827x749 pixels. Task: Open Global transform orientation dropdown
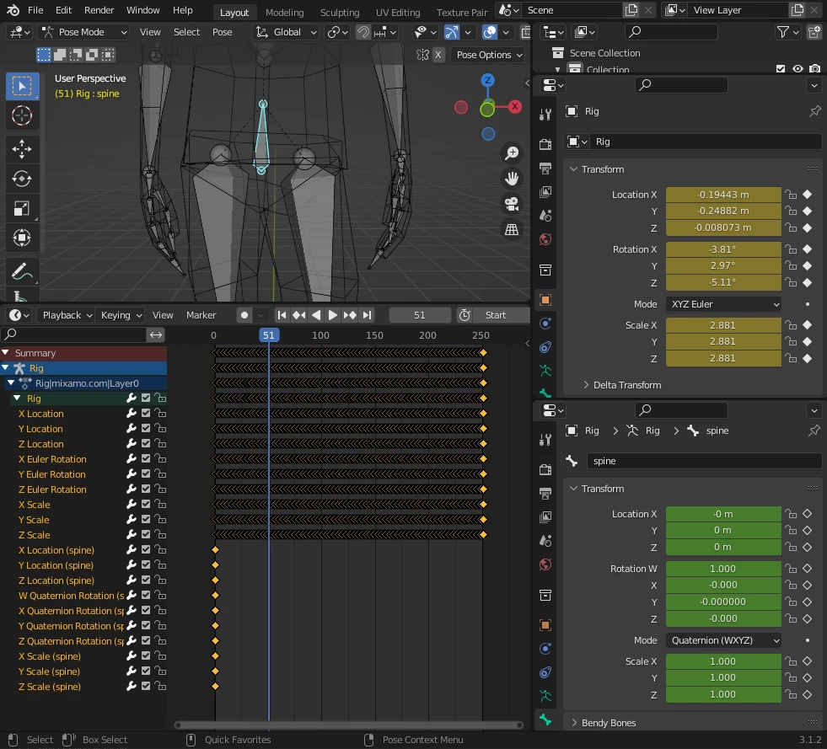pyautogui.click(x=287, y=32)
